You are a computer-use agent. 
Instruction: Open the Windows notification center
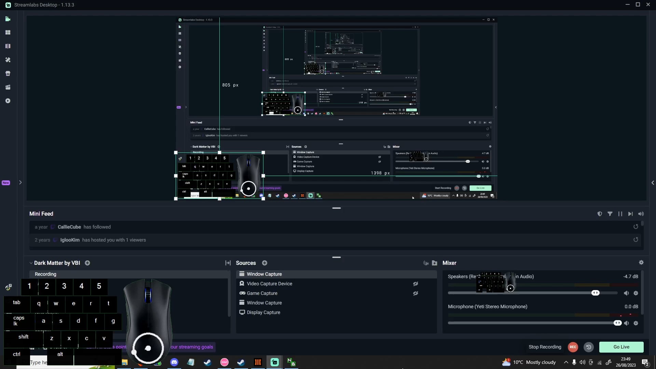click(645, 363)
